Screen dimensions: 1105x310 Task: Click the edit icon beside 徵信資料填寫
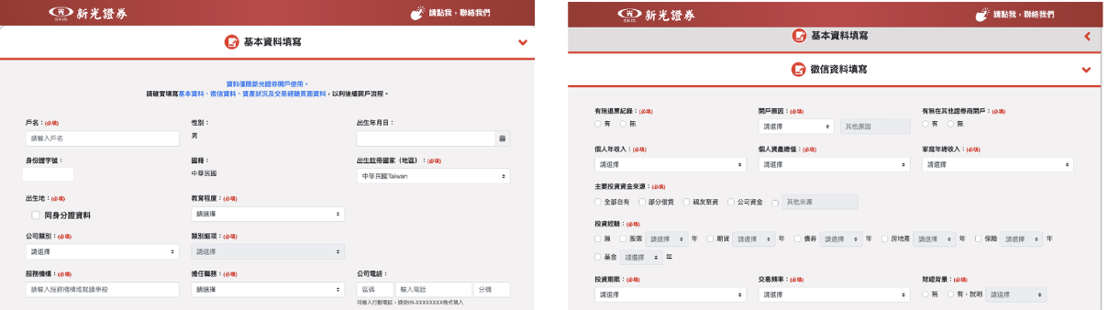tap(798, 69)
